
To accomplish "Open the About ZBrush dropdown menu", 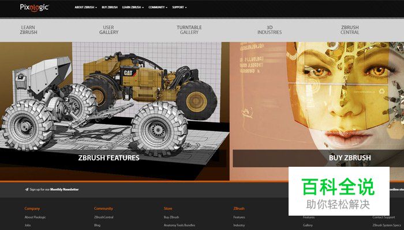I will click(85, 8).
